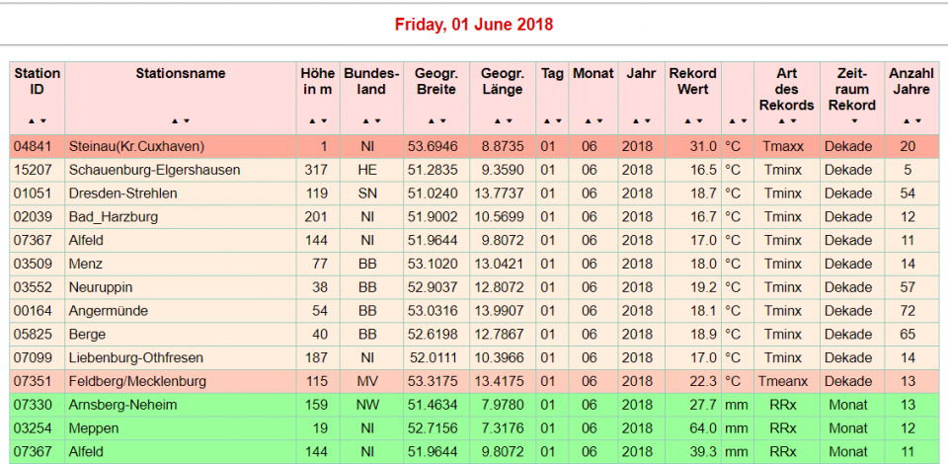Sort Tag column ascending
Screen dimensions: 948x464
click(546, 121)
